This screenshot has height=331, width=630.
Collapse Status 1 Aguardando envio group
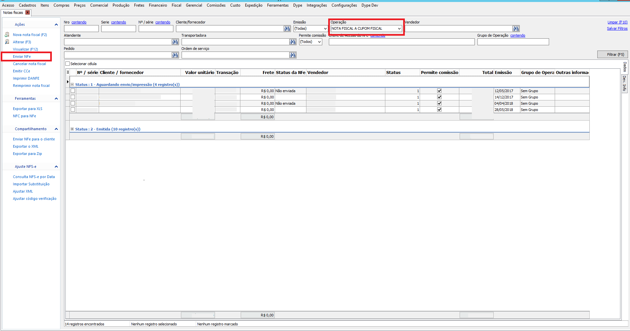[x=72, y=85]
